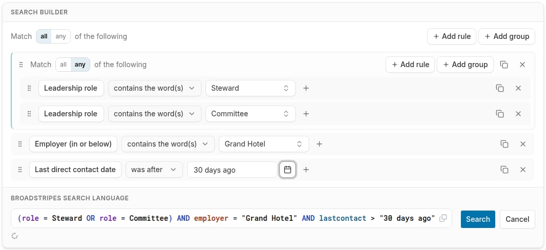Grab the drag handle of nested group
Viewport: 546px width, 250px height.
tap(21, 65)
